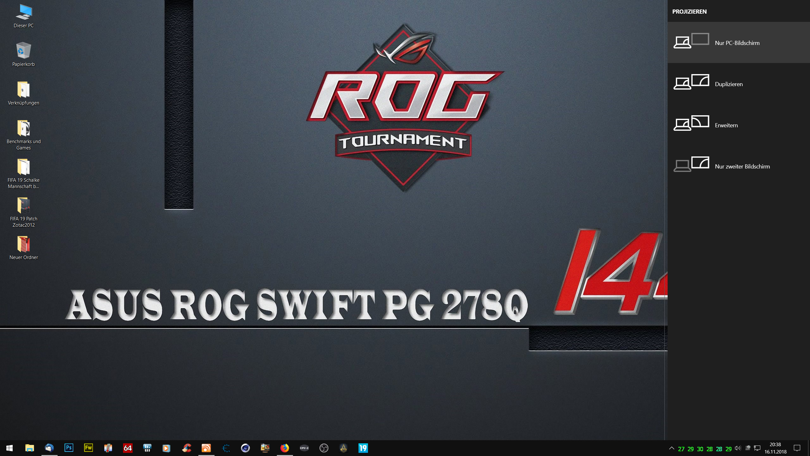Open Firefox from the taskbar
Screen dimensions: 810x456
tap(284, 448)
